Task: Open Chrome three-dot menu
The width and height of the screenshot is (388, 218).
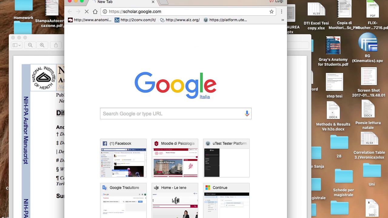Action: pos(282,12)
